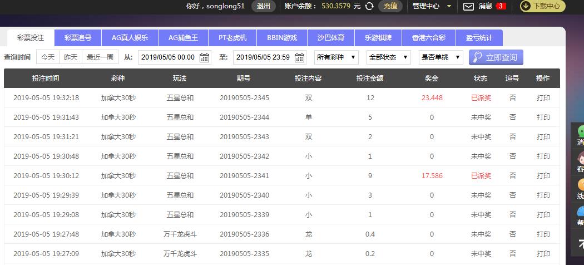
Task: Click the green chat bubble sidebar icon
Action: 581,131
